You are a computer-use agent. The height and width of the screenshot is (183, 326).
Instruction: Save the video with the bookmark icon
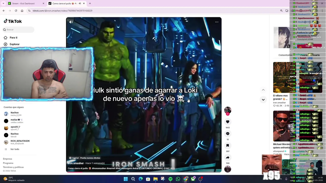(x=228, y=145)
